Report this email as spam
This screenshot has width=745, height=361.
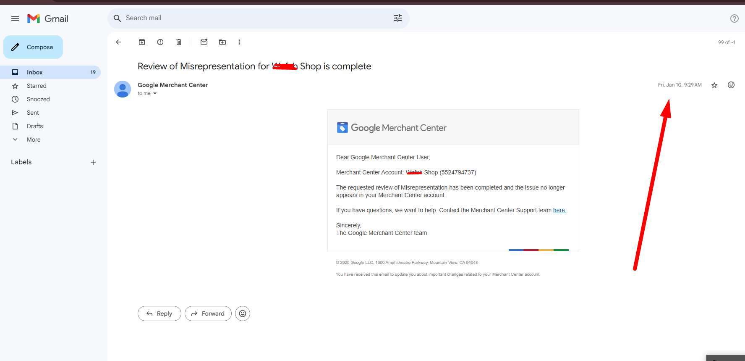[160, 42]
